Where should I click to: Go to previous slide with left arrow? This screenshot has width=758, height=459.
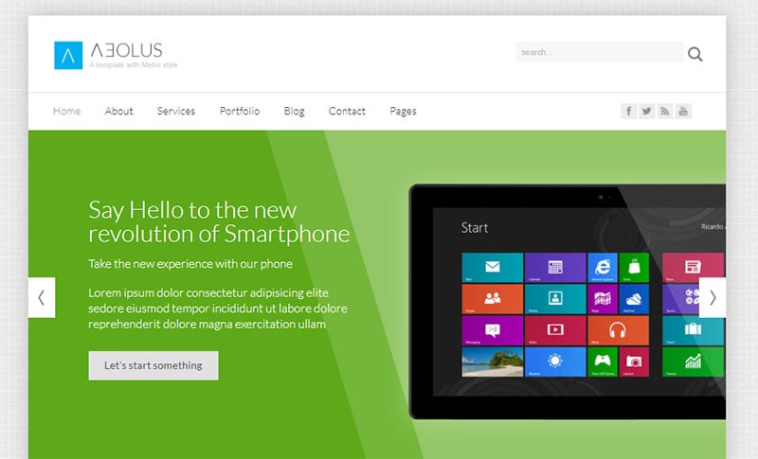point(42,297)
